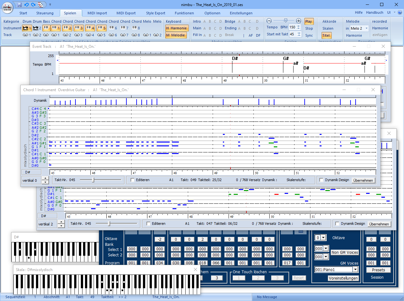
Task: Select the Chord 5 instrument icon
Action: (x=102, y=28)
